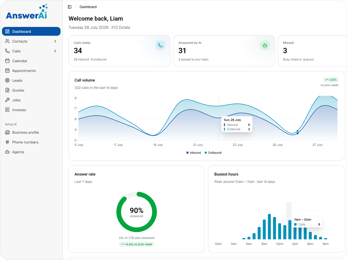Click 'Busy, failed or rang out' text
Viewport: 347px width, 260px height.
298,60
